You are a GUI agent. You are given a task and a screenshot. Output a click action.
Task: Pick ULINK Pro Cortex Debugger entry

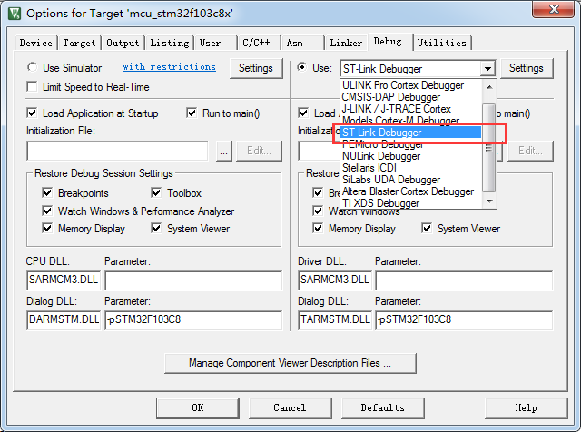coord(402,85)
